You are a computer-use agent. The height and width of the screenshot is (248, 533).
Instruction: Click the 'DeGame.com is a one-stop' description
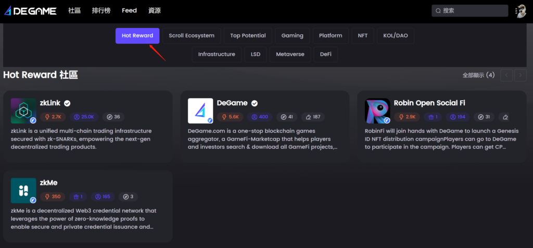pos(263,139)
